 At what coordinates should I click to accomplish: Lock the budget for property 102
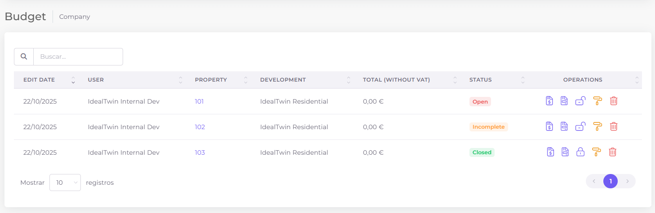tap(580, 126)
